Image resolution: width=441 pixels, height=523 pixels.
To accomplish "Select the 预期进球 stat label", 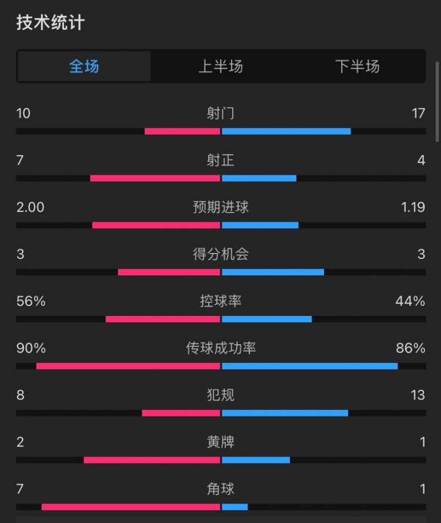I will 220,207.
